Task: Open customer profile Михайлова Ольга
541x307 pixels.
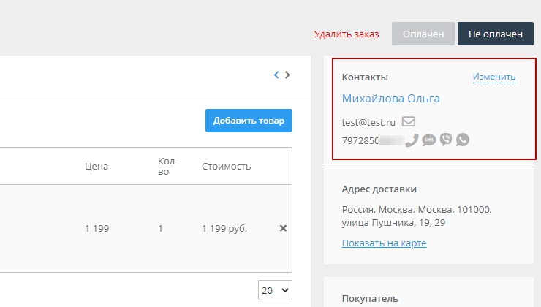Action: point(390,98)
